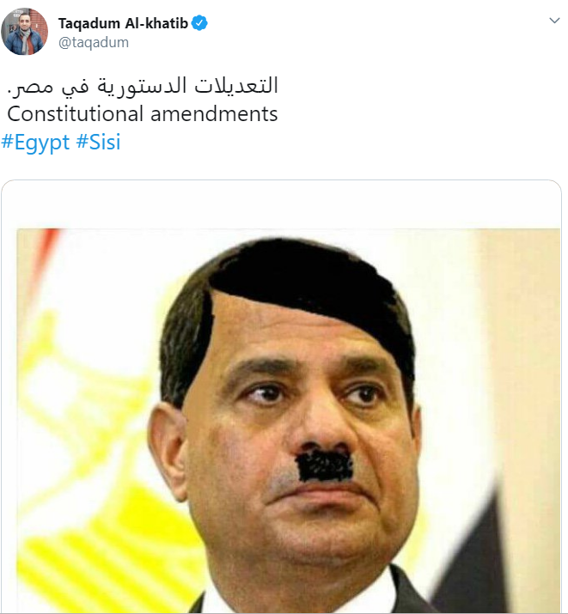Click the "Constitutional amendments" tweet text
The image size is (568, 614).
[x=143, y=114]
